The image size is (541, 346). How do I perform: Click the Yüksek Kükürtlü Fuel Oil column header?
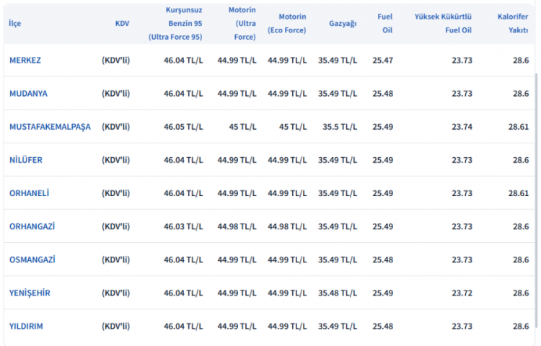[x=443, y=23]
